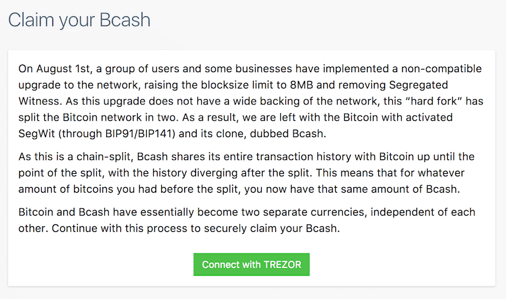Image resolution: width=506 pixels, height=299 pixels.
Task: Click the Claim your Bcash heading
Action: 80,20
